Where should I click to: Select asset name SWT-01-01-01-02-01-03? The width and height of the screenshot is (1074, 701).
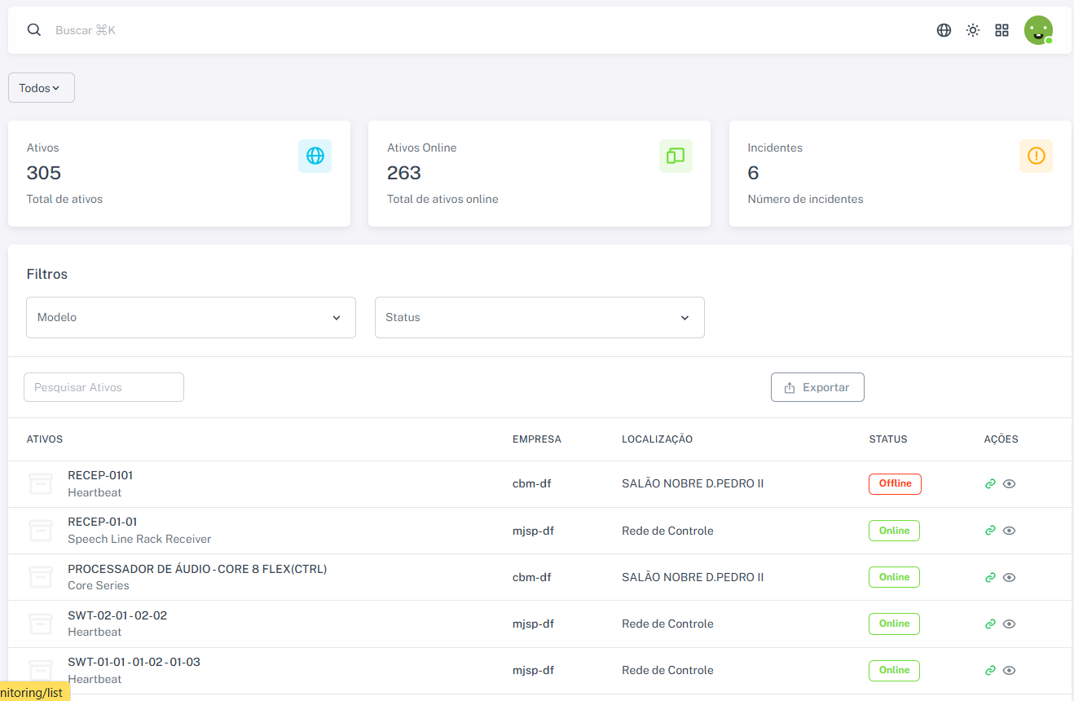[134, 662]
